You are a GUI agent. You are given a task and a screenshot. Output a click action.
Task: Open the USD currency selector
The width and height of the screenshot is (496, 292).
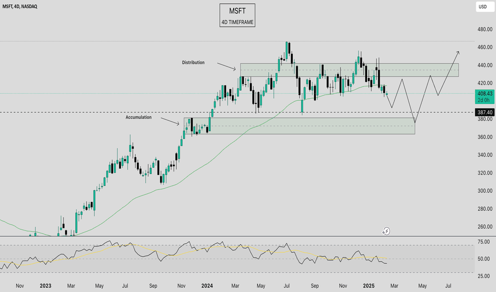click(484, 6)
